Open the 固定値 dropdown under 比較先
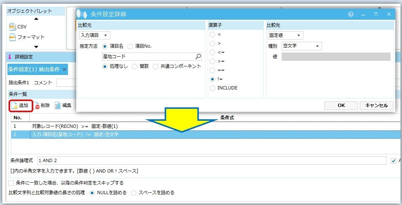Image resolution: width=402 pixels, height=205 pixels. point(285,35)
